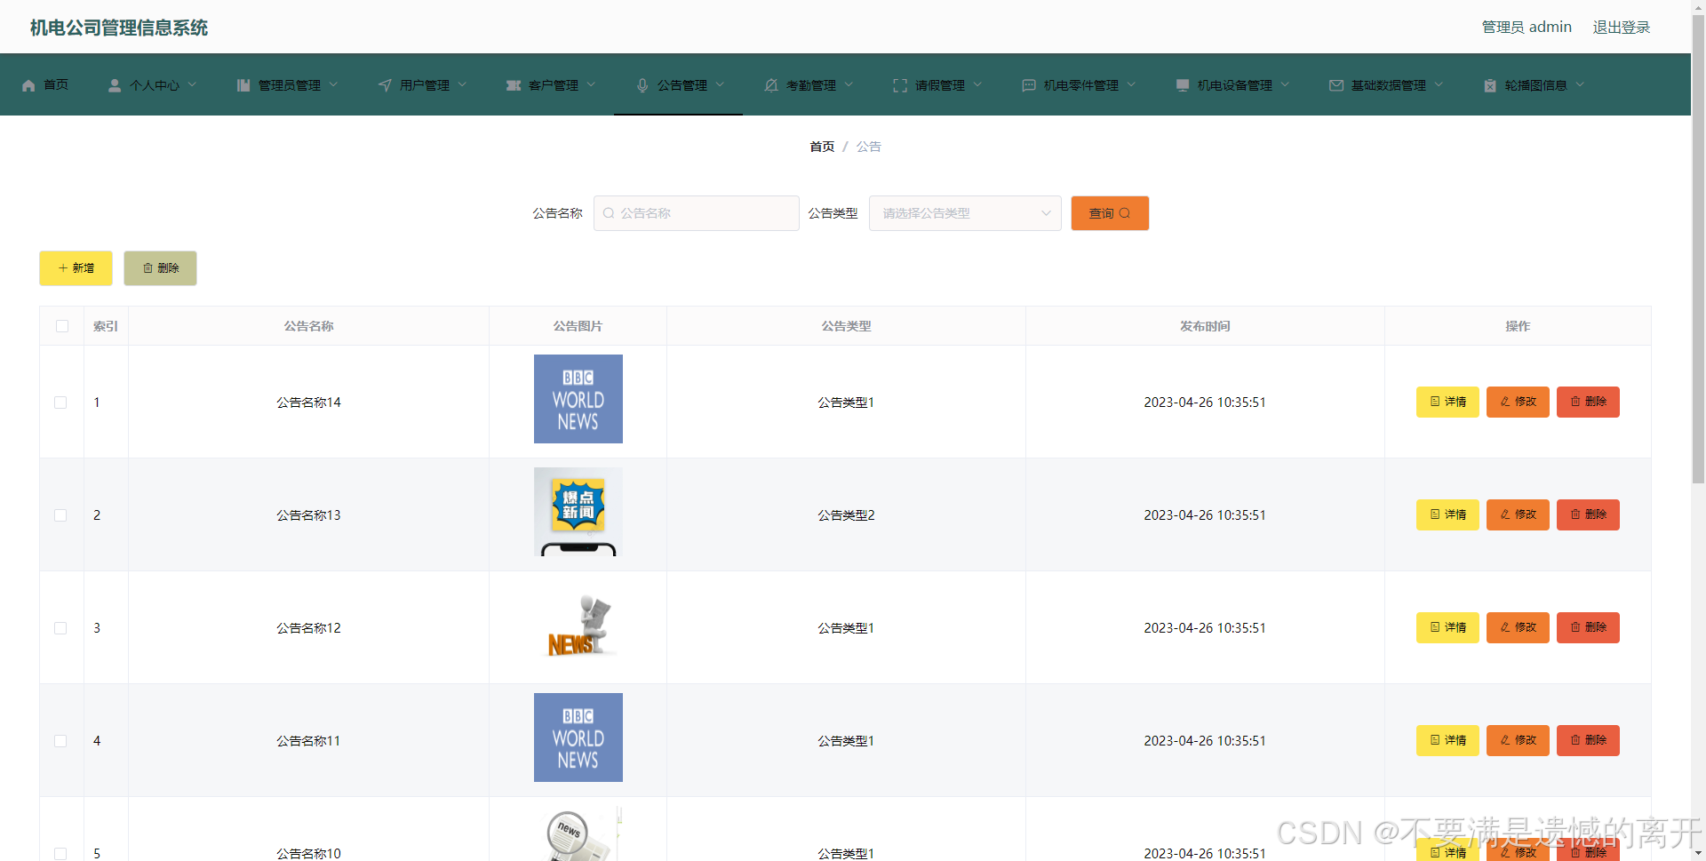Click the person icon beside 个人中心
The width and height of the screenshot is (1706, 861).
click(115, 85)
